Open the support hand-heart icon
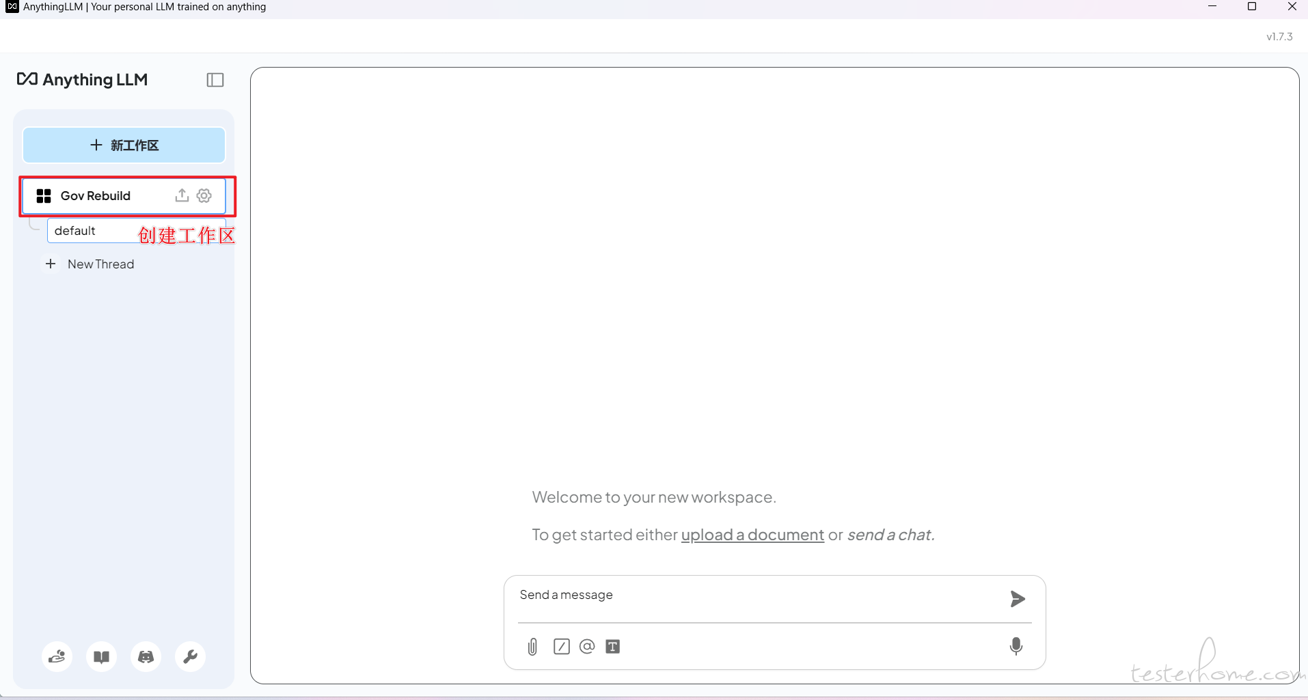 click(57, 657)
